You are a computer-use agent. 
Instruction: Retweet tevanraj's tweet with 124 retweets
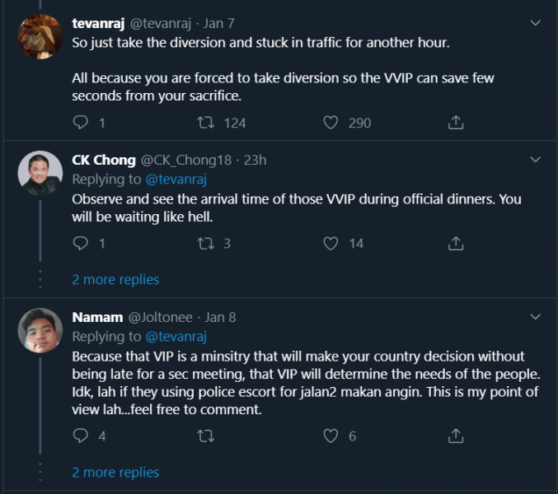[208, 123]
